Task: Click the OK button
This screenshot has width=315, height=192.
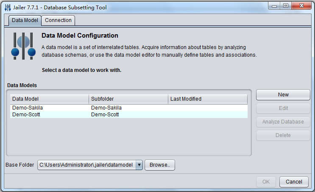Action: click(266, 182)
